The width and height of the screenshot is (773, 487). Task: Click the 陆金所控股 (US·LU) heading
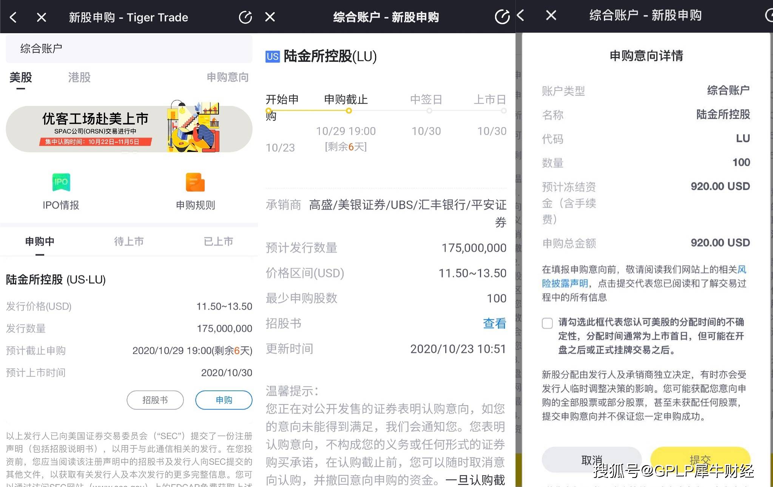point(56,280)
